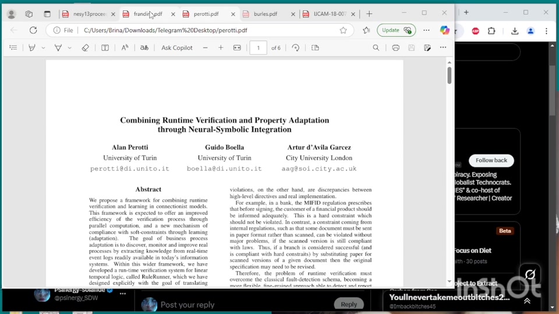
Task: Click the page number input field
Action: click(258, 48)
